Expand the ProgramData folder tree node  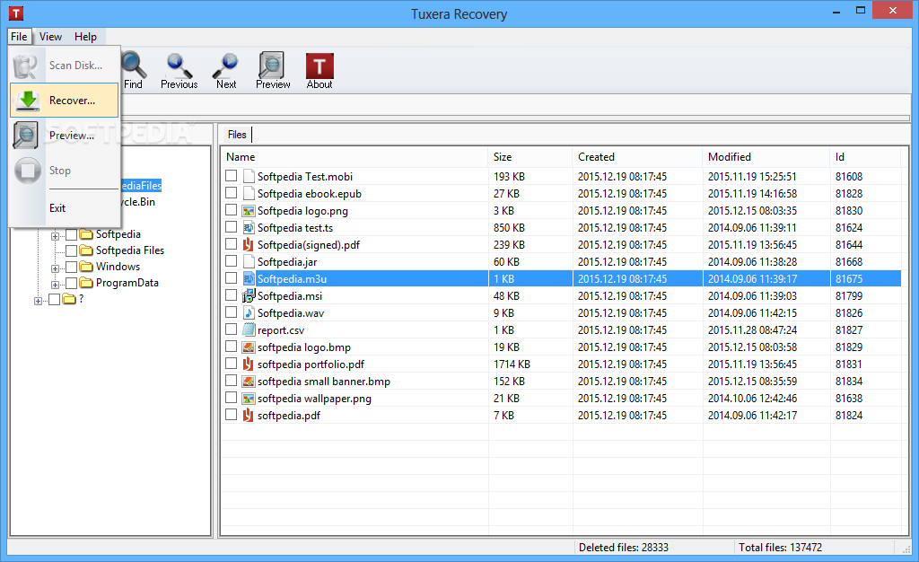(55, 285)
